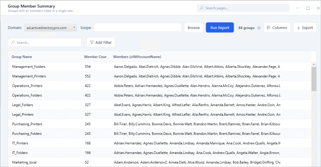This screenshot has width=321, height=167.
Task: Click into the Search pages field
Action: (x=243, y=8)
